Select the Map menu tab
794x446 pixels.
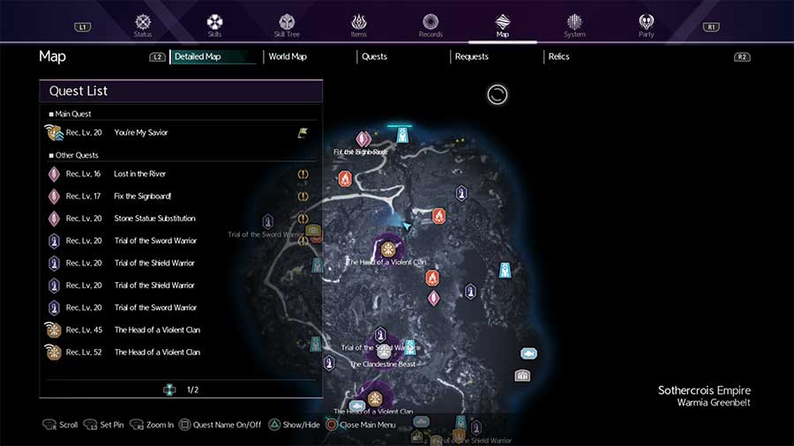click(x=502, y=26)
